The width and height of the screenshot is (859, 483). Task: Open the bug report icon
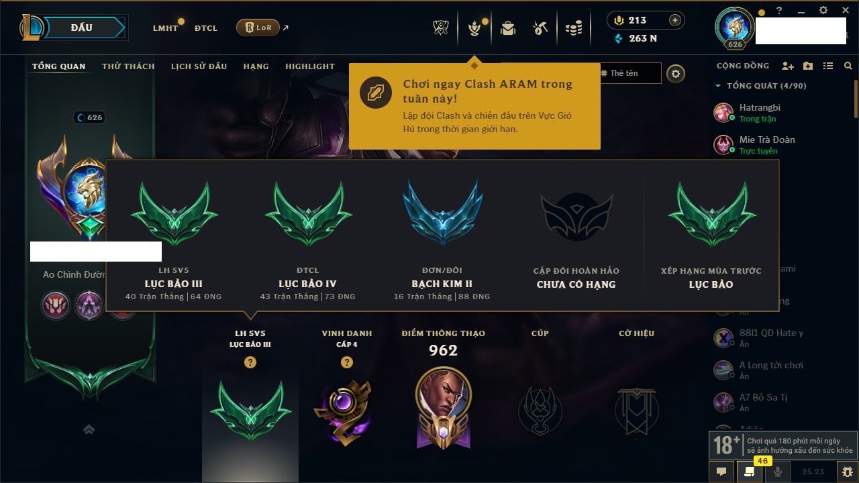click(848, 472)
